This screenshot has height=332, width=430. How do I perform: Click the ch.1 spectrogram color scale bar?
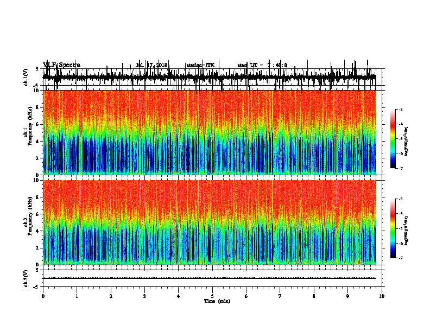(x=393, y=139)
